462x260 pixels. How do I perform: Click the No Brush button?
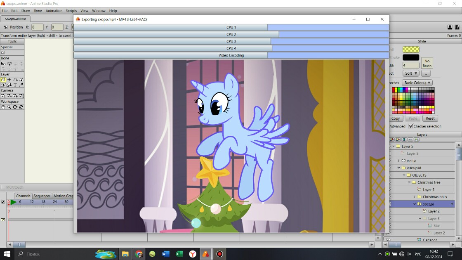pos(427,64)
